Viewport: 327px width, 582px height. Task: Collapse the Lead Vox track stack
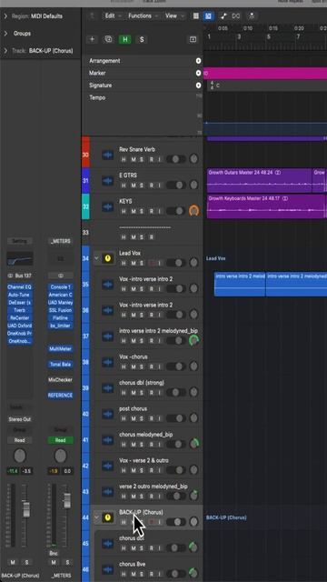pyautogui.click(x=97, y=258)
